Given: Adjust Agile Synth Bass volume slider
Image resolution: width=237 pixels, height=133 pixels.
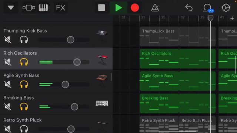Looking at the screenshot, I should tap(65, 84).
